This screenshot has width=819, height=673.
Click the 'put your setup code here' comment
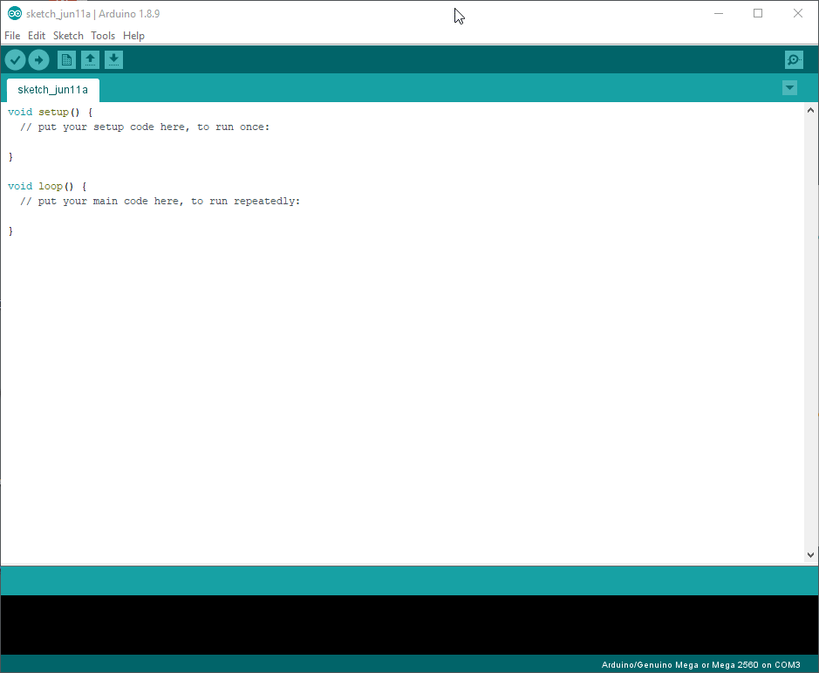point(145,127)
